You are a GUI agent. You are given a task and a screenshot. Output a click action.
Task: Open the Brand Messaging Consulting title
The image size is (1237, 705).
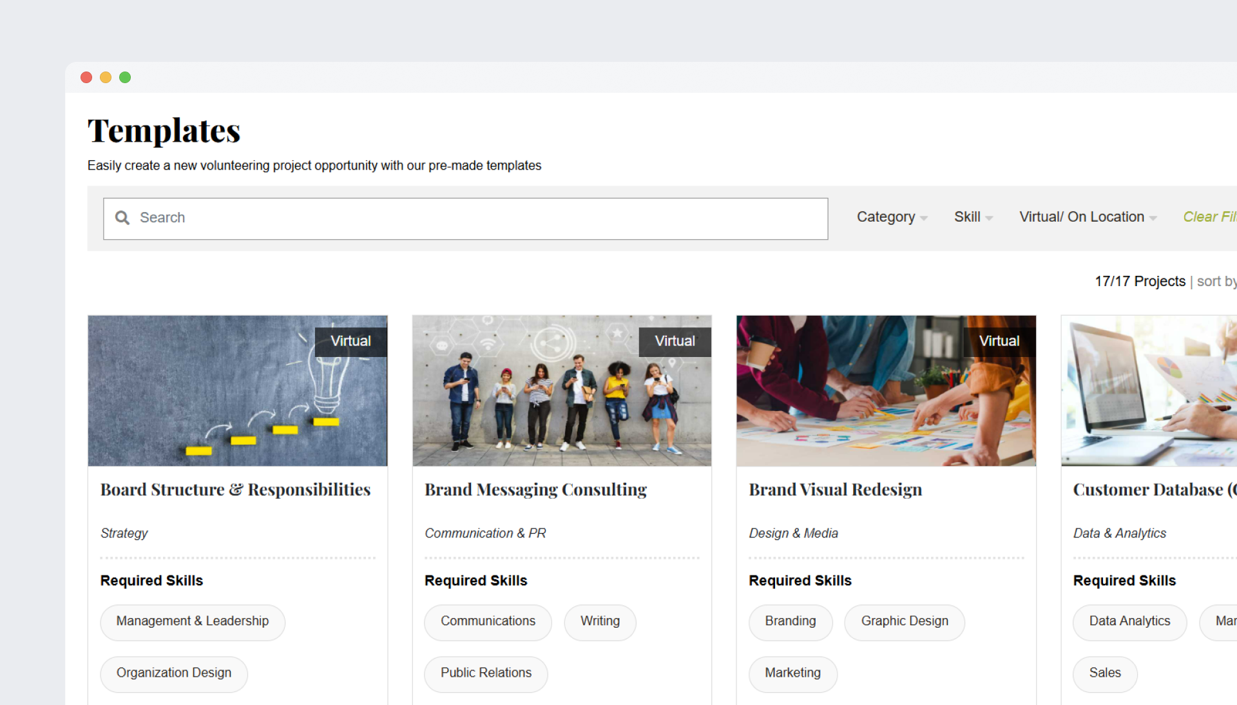[535, 490]
